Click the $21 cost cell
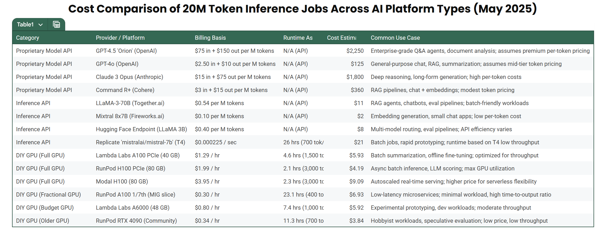 coord(359,142)
